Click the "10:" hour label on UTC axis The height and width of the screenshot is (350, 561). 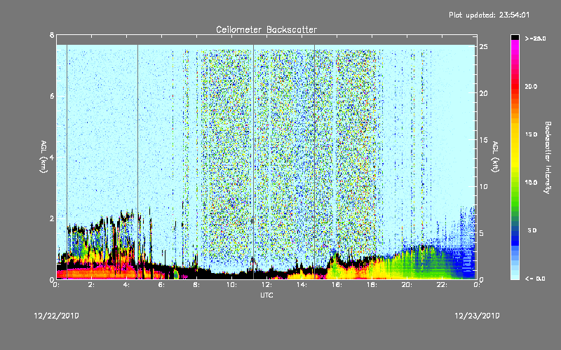[231, 285]
